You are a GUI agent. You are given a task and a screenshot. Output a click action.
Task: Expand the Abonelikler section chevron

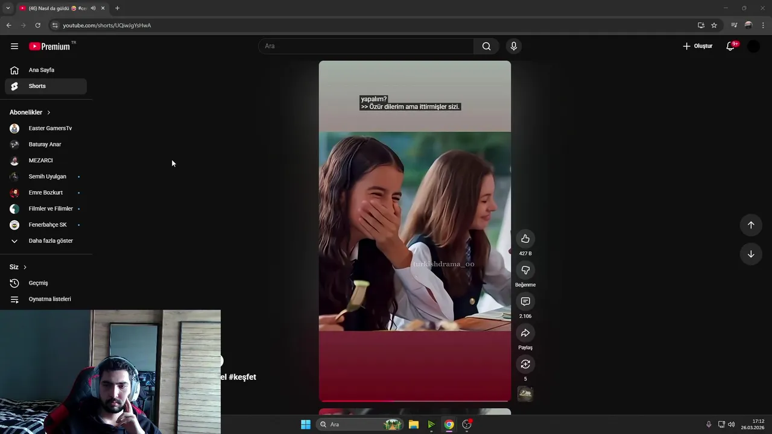[x=49, y=113]
